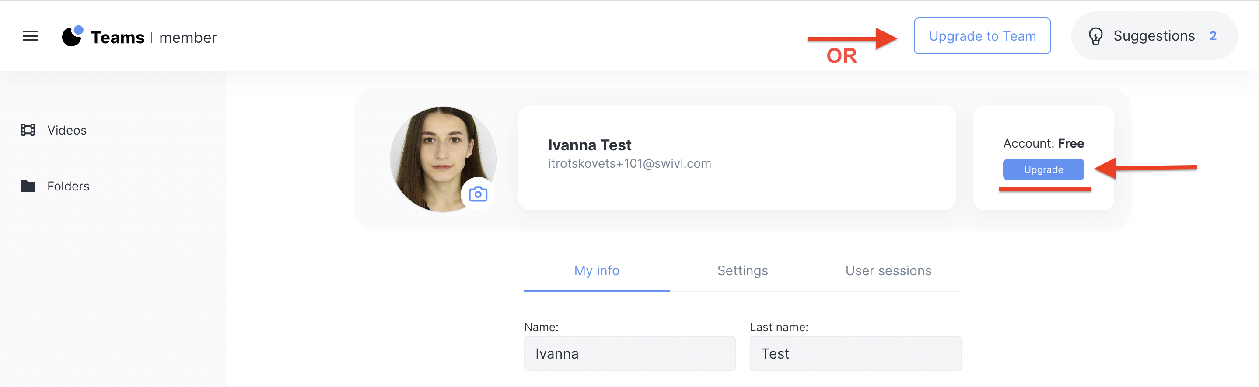The width and height of the screenshot is (1259, 387).
Task: Click the film strip Videos icon
Action: (28, 130)
